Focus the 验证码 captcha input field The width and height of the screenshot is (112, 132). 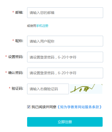point(48,89)
